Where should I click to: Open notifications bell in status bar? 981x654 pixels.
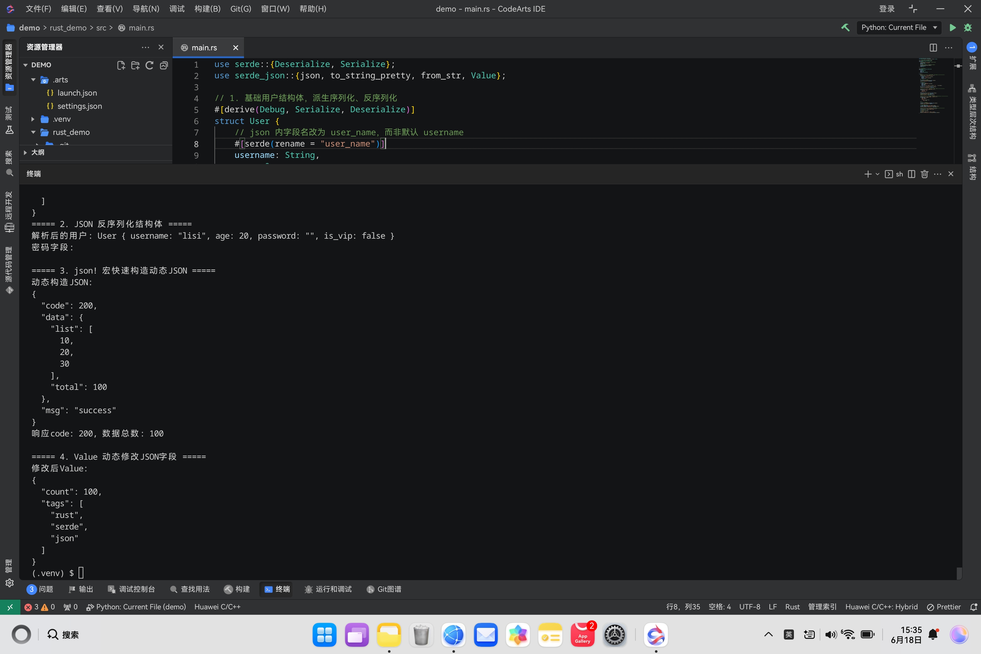tap(973, 607)
